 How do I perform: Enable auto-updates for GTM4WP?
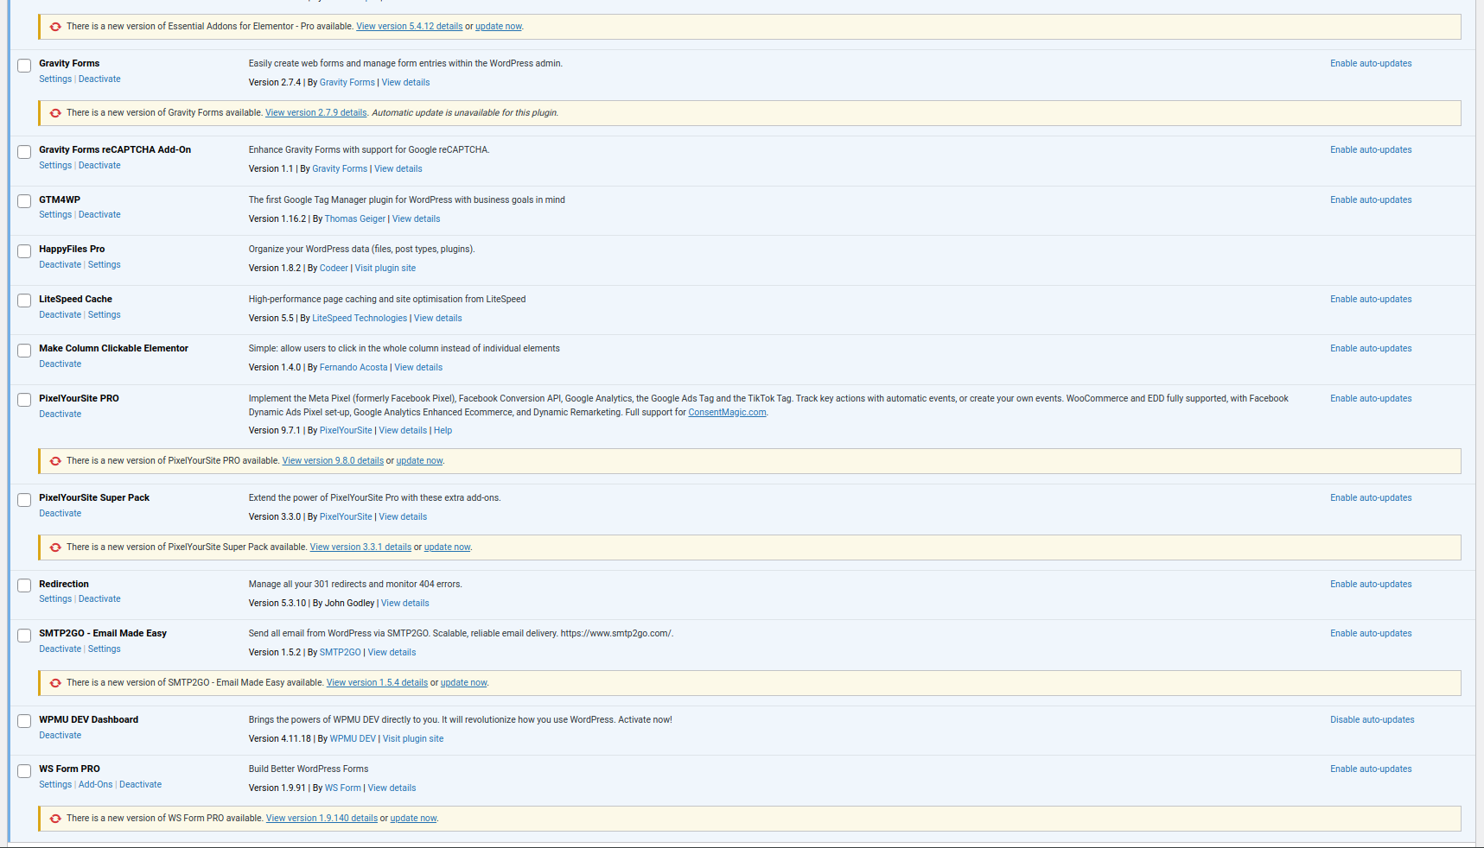[x=1370, y=200]
